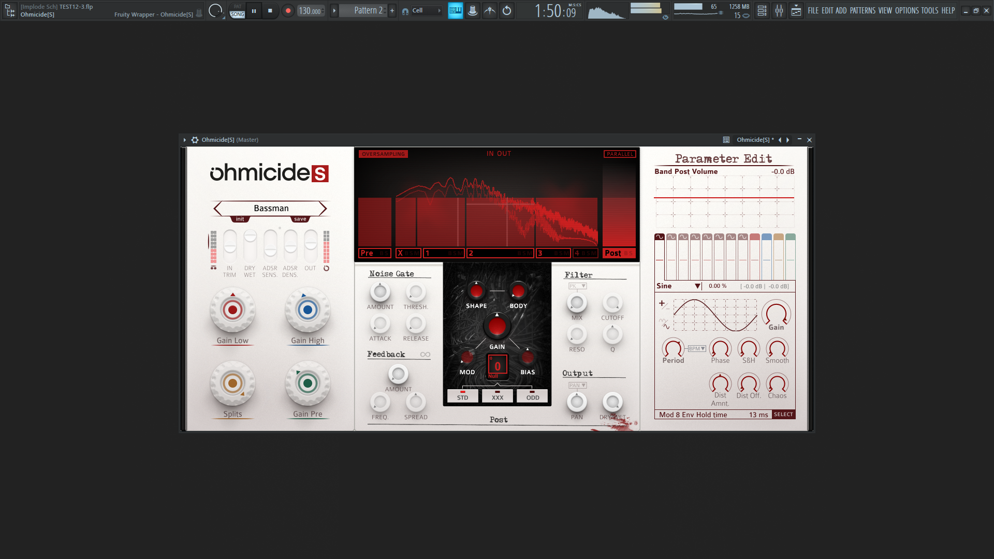Click the FL Studio record button
994x559 pixels.
point(288,10)
